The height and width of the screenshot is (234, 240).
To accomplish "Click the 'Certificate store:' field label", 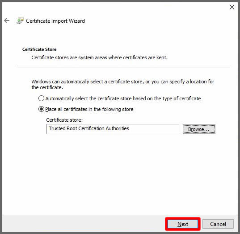I will coord(64,120).
